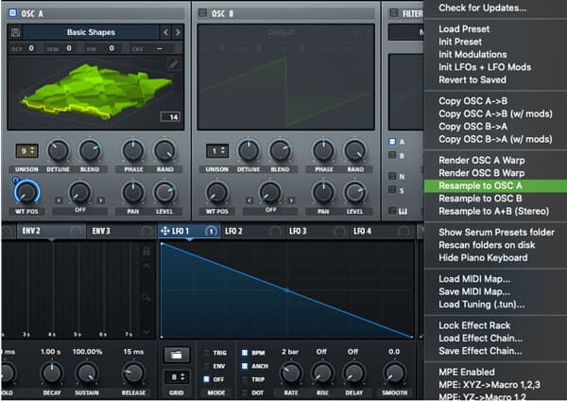
Task: Click OSC A Rand knob
Action: pyautogui.click(x=164, y=150)
